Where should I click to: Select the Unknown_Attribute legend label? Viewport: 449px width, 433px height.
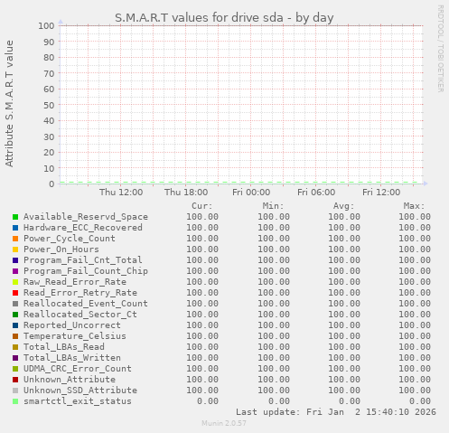point(70,380)
